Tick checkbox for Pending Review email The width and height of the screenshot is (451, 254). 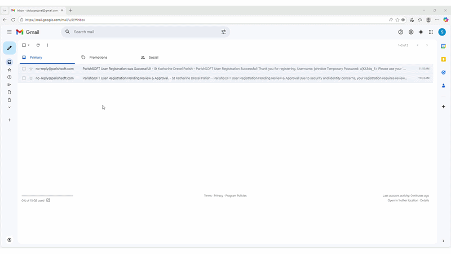24,78
